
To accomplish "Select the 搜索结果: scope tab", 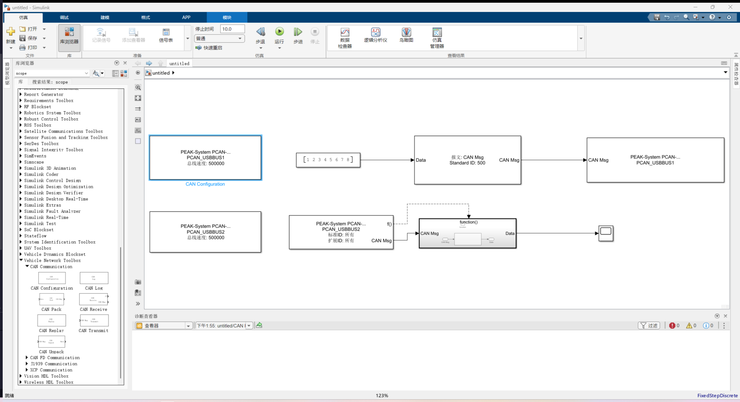I will (50, 82).
